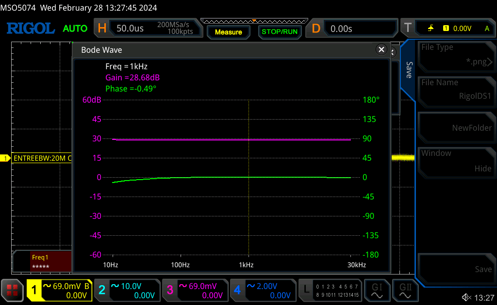Click the 30kHz frequency axis label
The width and height of the screenshot is (497, 305).
point(357,265)
